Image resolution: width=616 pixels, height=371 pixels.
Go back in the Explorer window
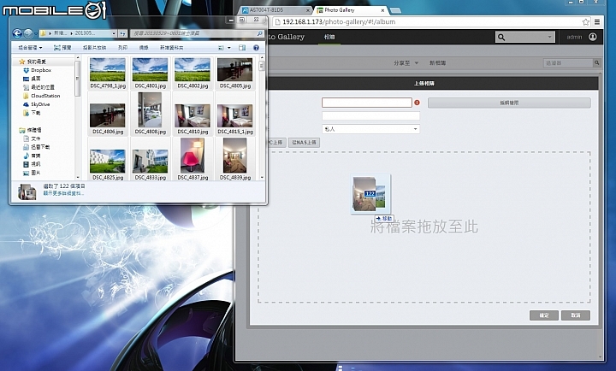(x=17, y=33)
